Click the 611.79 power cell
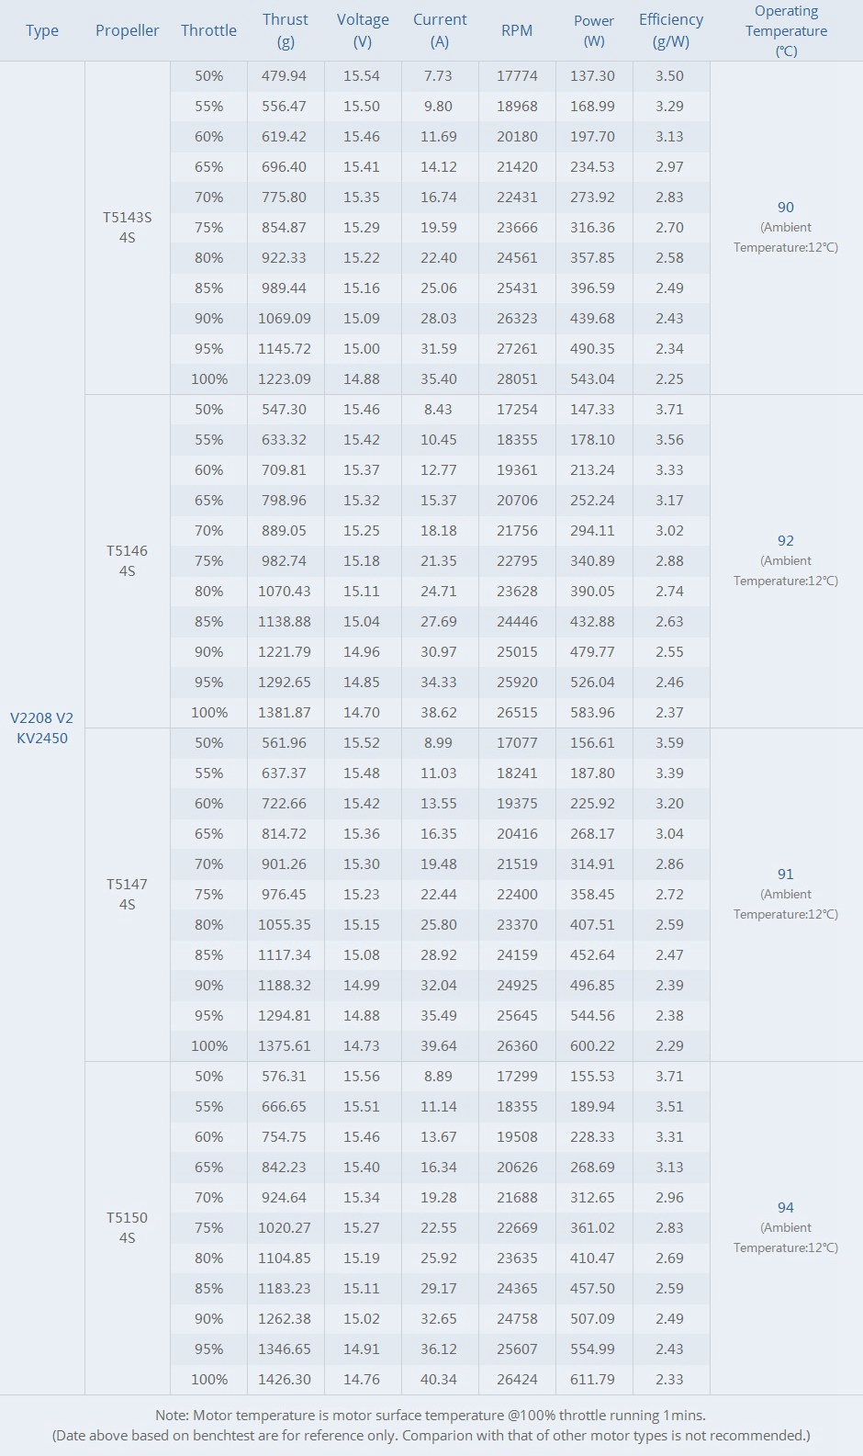The height and width of the screenshot is (1456, 863). (593, 1379)
